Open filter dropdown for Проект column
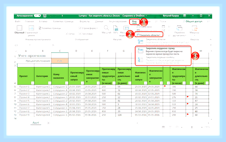Screen dimensions: 226x142 click(x=32, y=83)
